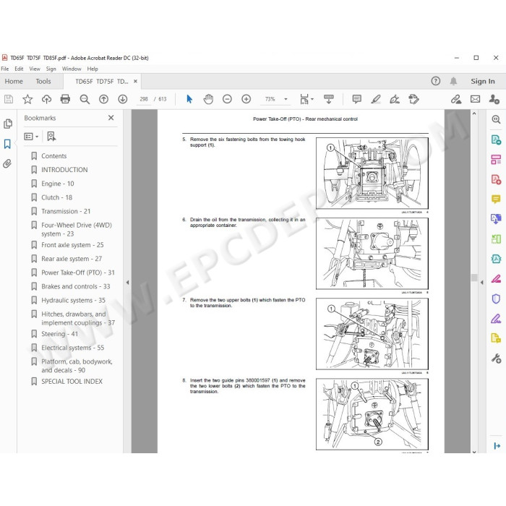Open the sign document pen icon
506x506 pixels.
point(395,99)
